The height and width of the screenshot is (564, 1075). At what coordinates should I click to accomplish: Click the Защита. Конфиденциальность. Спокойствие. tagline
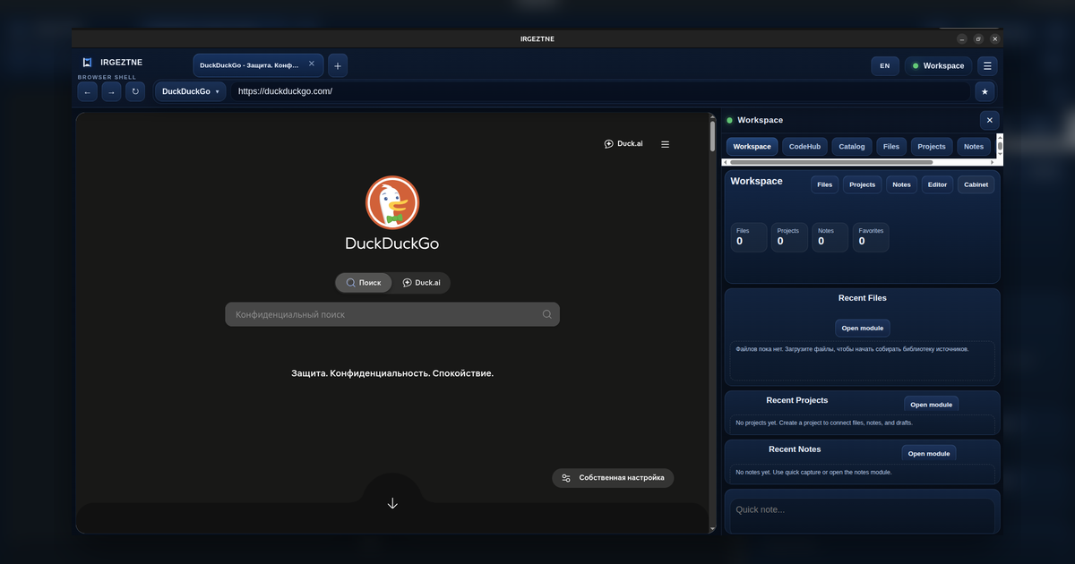[x=392, y=372]
